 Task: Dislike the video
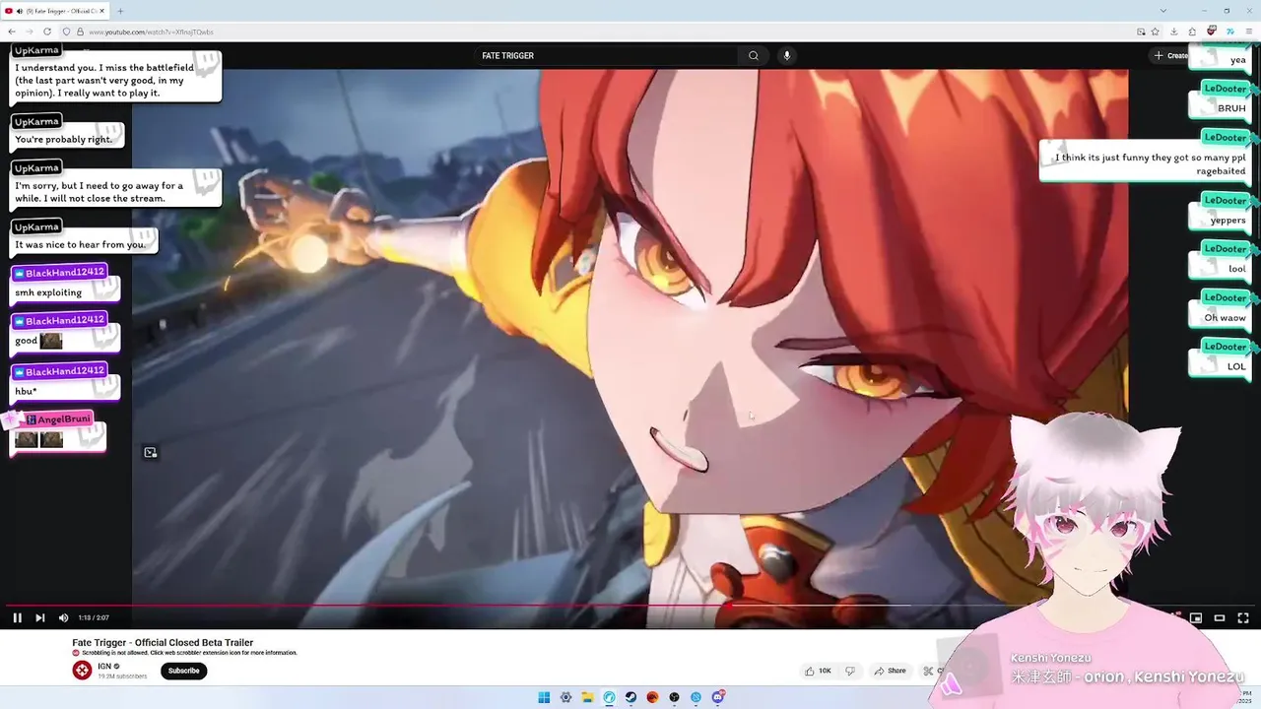(x=850, y=671)
